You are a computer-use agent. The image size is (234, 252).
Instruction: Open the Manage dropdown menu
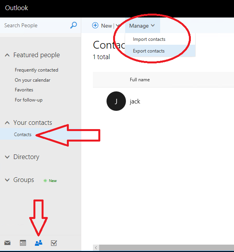coord(142,26)
